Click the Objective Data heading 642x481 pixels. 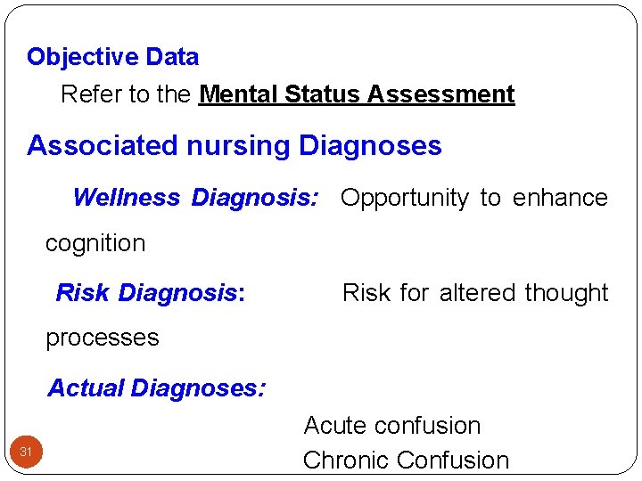[x=112, y=58]
